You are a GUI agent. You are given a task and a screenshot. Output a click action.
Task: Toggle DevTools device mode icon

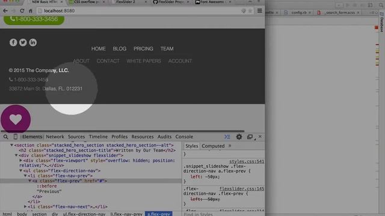tap(15, 137)
